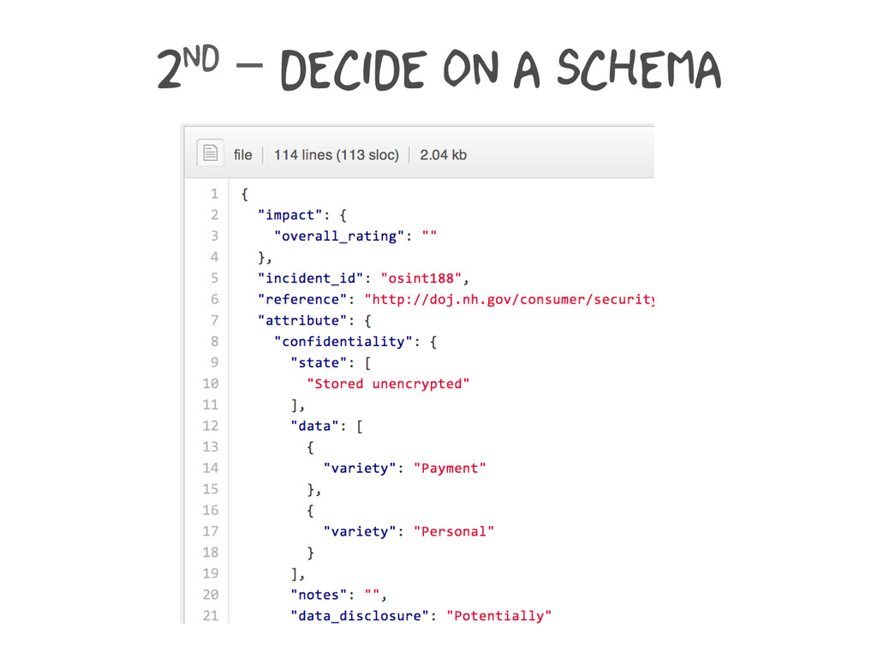Click the "confidentiality" key
This screenshot has height=658, width=877.
tap(343, 342)
